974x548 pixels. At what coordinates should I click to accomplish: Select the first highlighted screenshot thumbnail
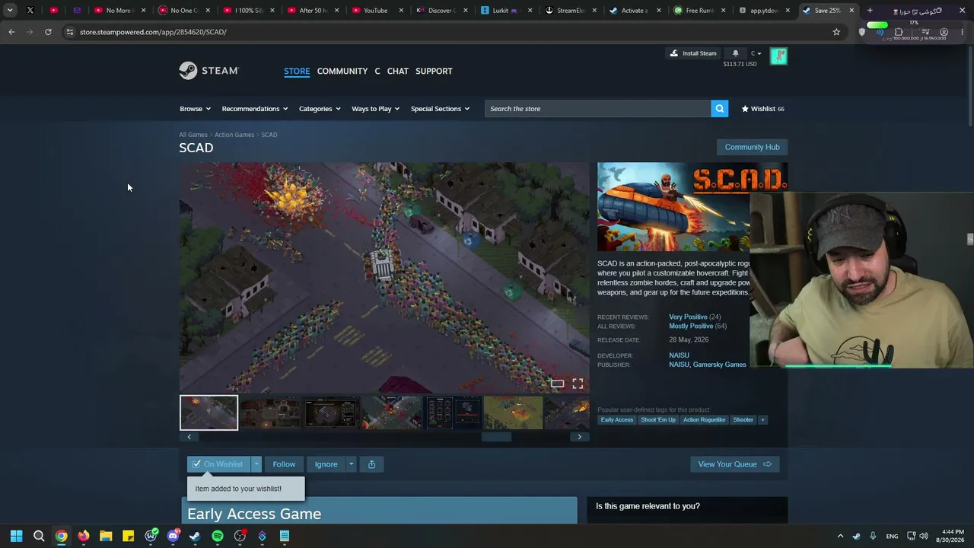pos(208,413)
